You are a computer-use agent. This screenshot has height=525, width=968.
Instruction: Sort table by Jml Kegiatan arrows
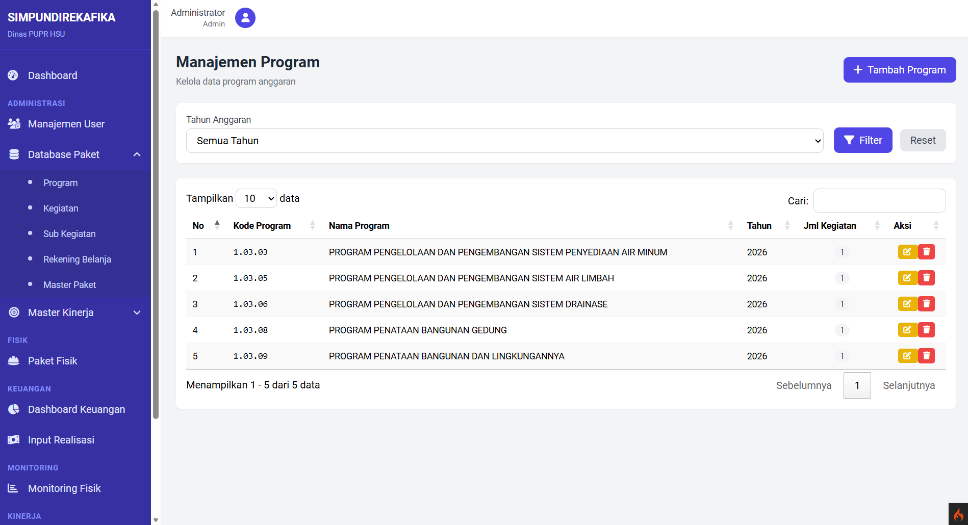(877, 225)
